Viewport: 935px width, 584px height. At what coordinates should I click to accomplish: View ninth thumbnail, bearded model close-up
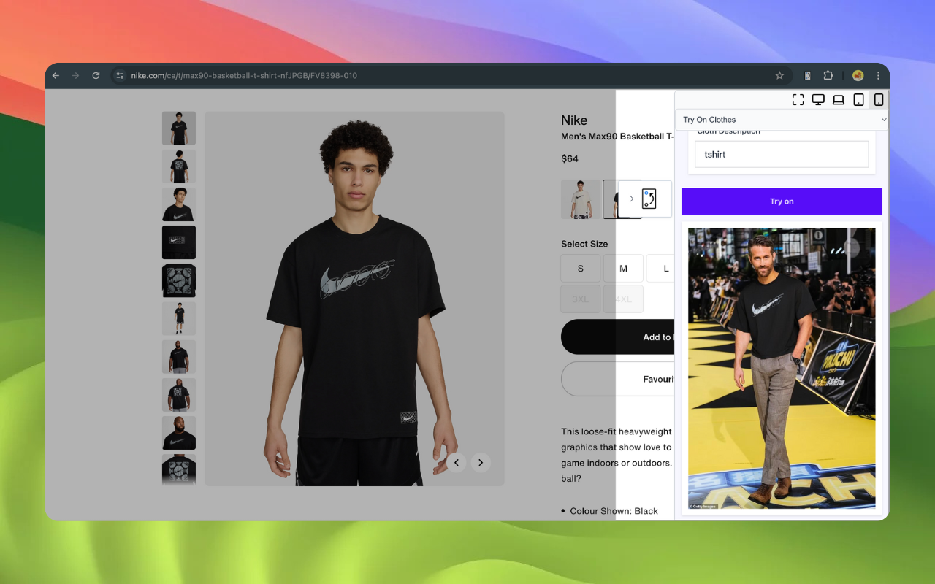[179, 433]
